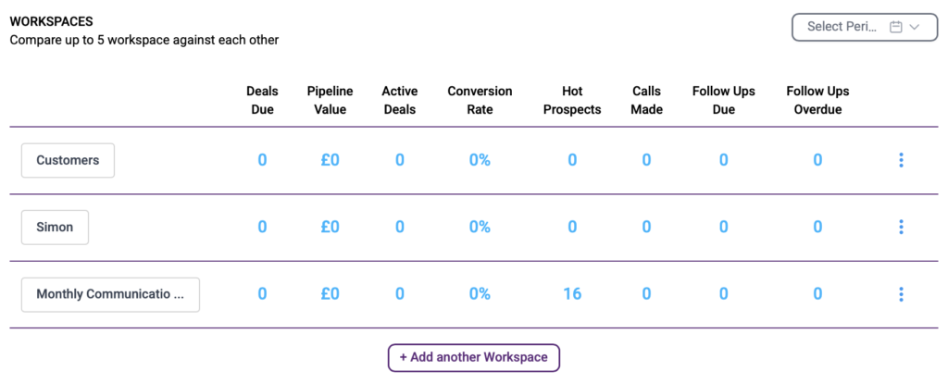
Task: Click the Pipeline Value column header
Action: pos(331,100)
